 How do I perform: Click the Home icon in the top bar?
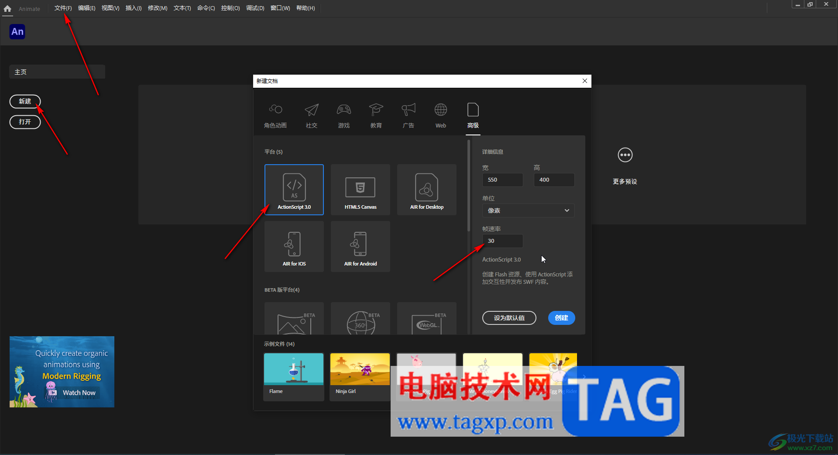coord(7,8)
